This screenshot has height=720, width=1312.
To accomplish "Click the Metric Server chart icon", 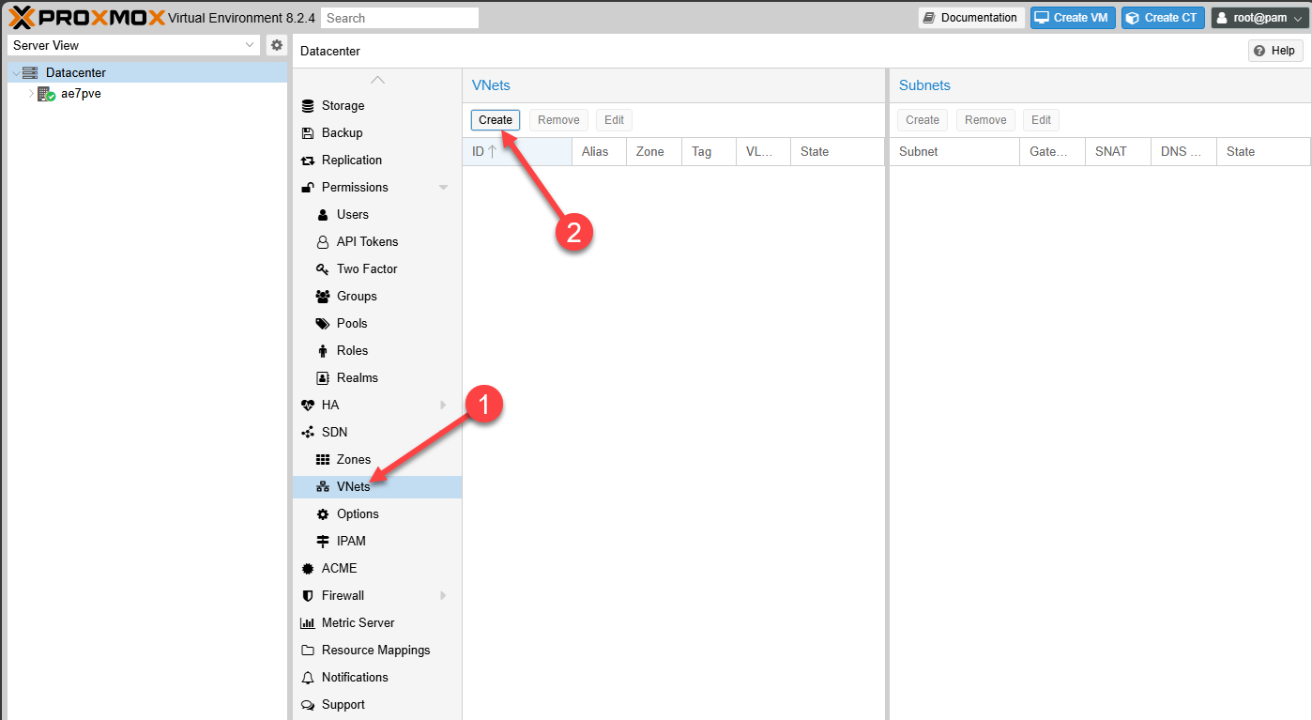I will [308, 623].
